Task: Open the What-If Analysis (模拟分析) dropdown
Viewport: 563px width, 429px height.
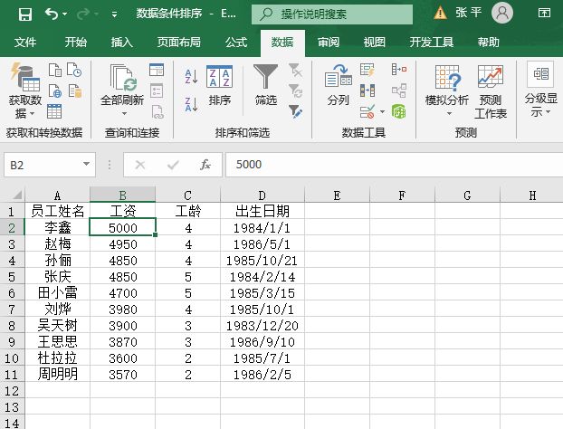Action: click(447, 112)
